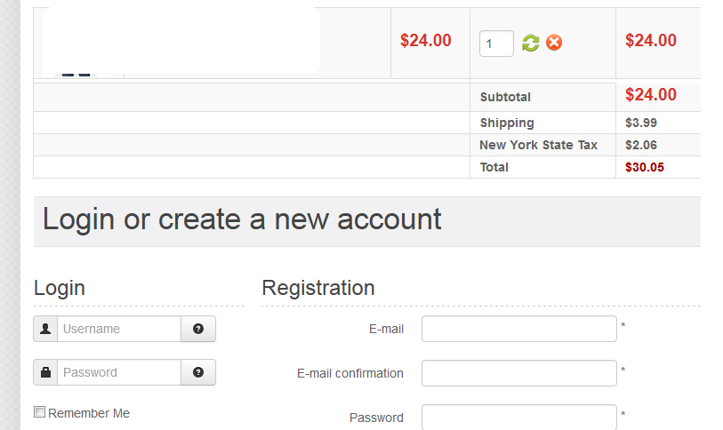The height and width of the screenshot is (430, 723).
Task: Click the $30.05 total amount
Action: pyautogui.click(x=645, y=167)
